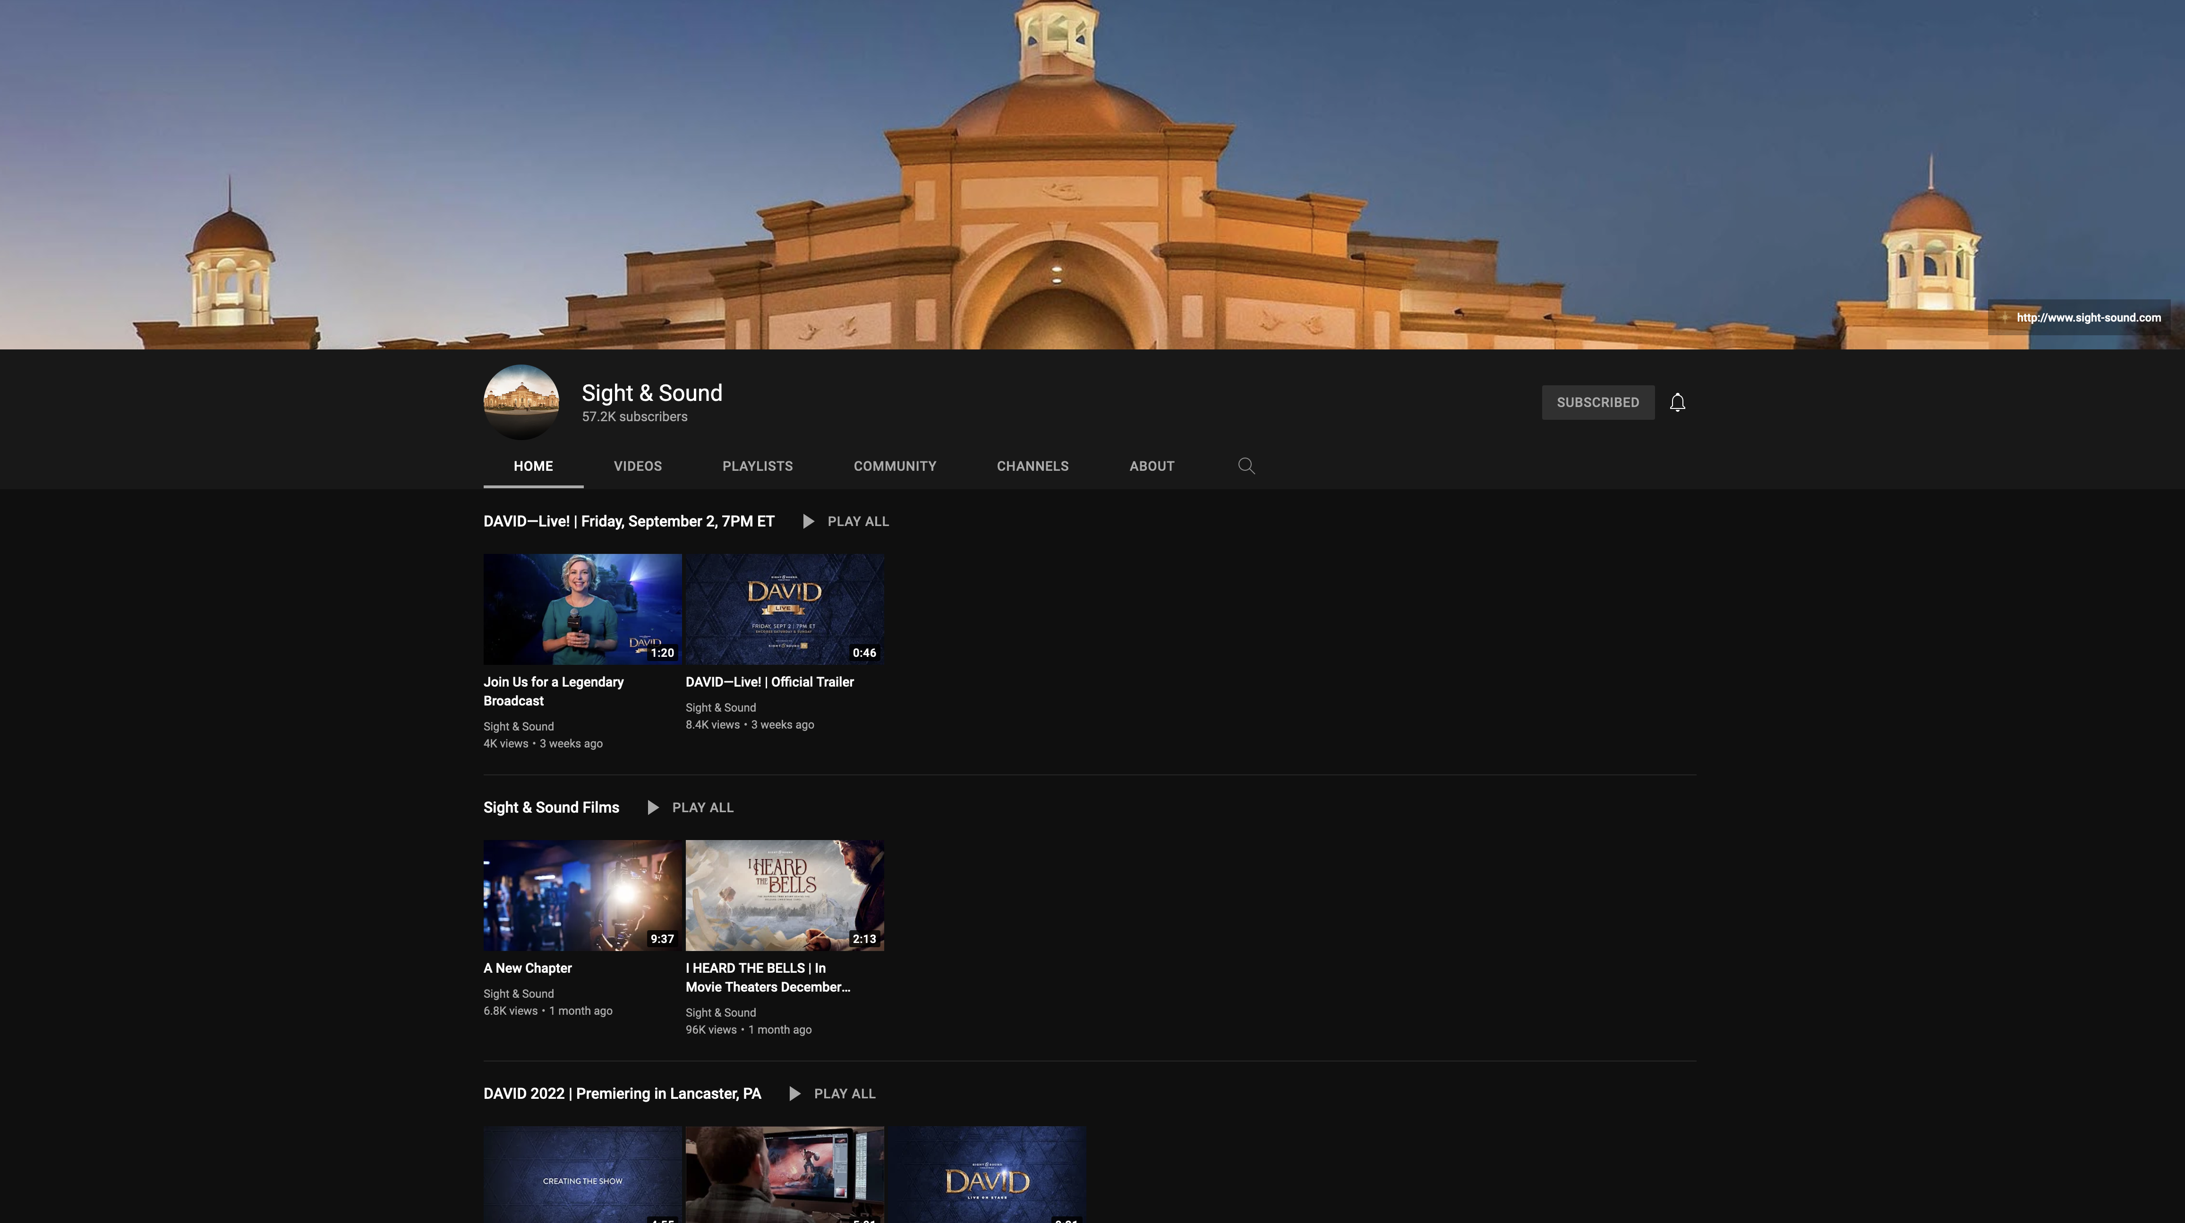Click Sight & Sound under Official Trailer video
This screenshot has height=1223, width=2185.
point(720,707)
